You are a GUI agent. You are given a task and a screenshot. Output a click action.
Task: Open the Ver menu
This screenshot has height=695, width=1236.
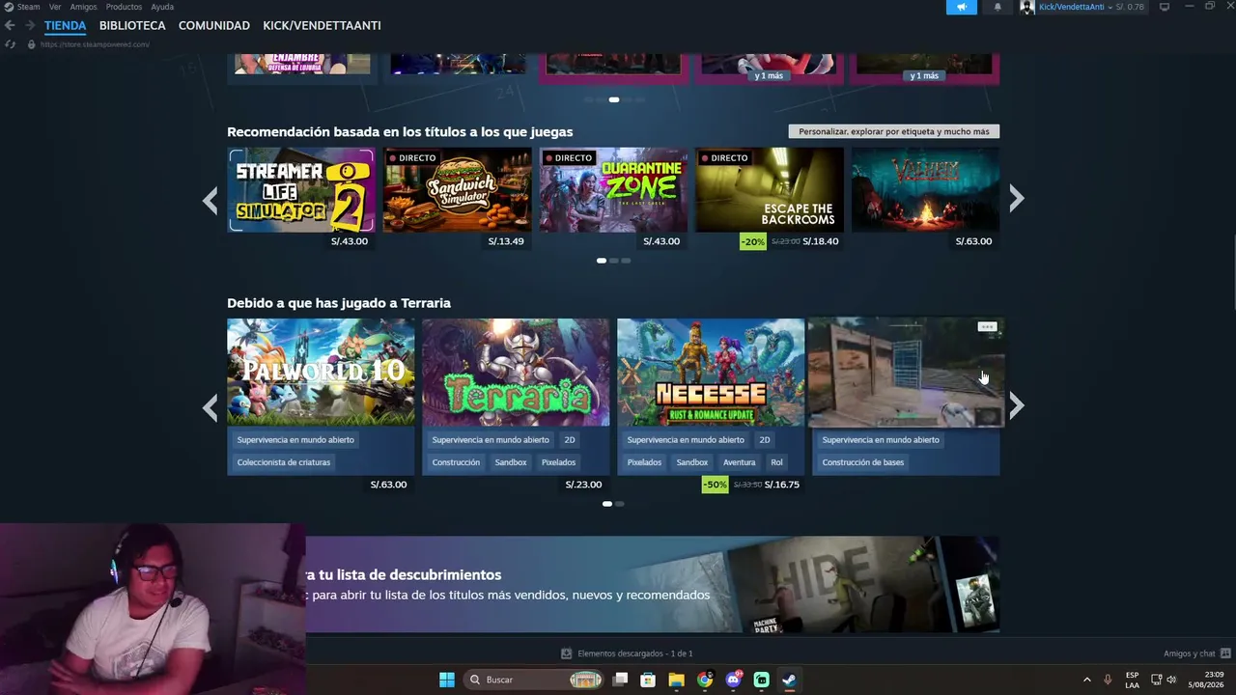[x=55, y=7]
